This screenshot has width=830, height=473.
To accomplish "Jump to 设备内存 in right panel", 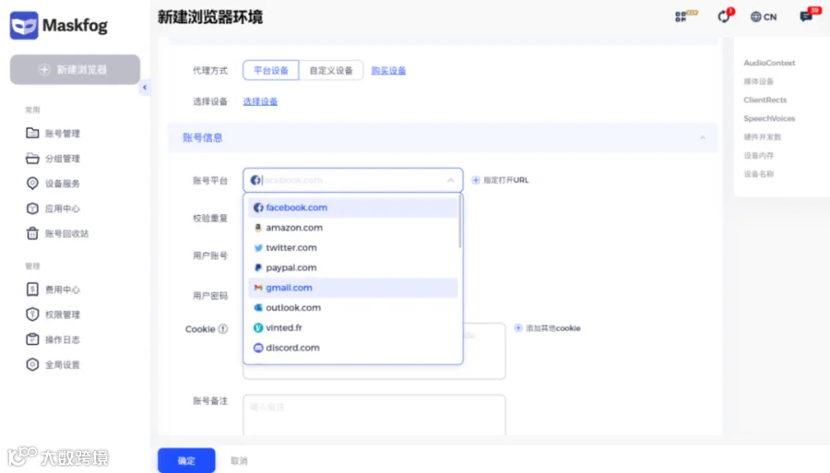I will [x=759, y=156].
